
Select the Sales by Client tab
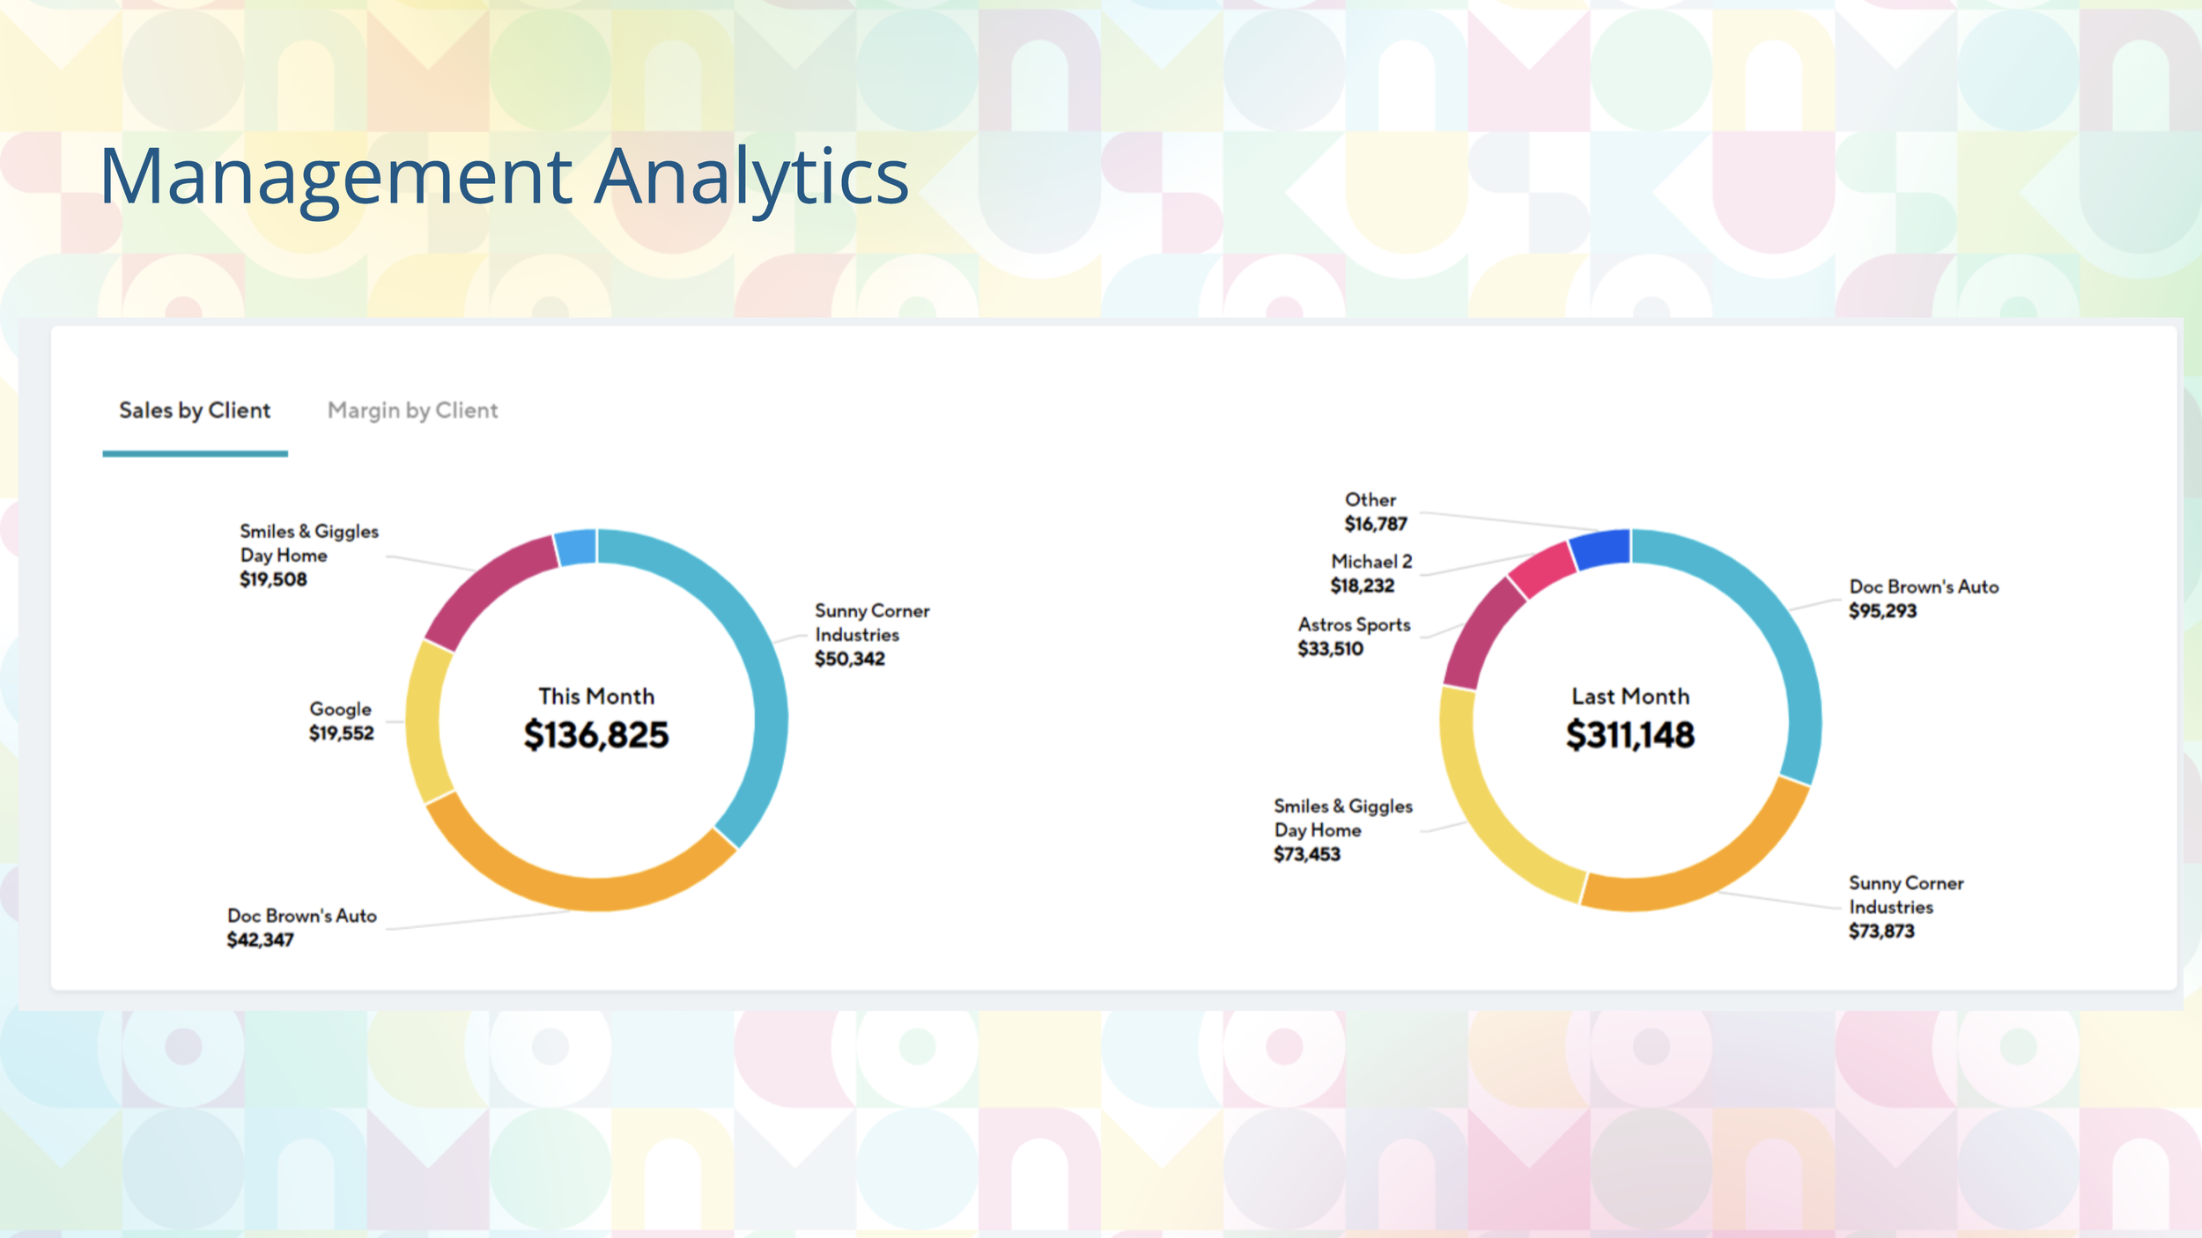coord(196,410)
